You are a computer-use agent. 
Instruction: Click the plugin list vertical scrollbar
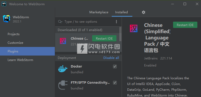[120, 34]
